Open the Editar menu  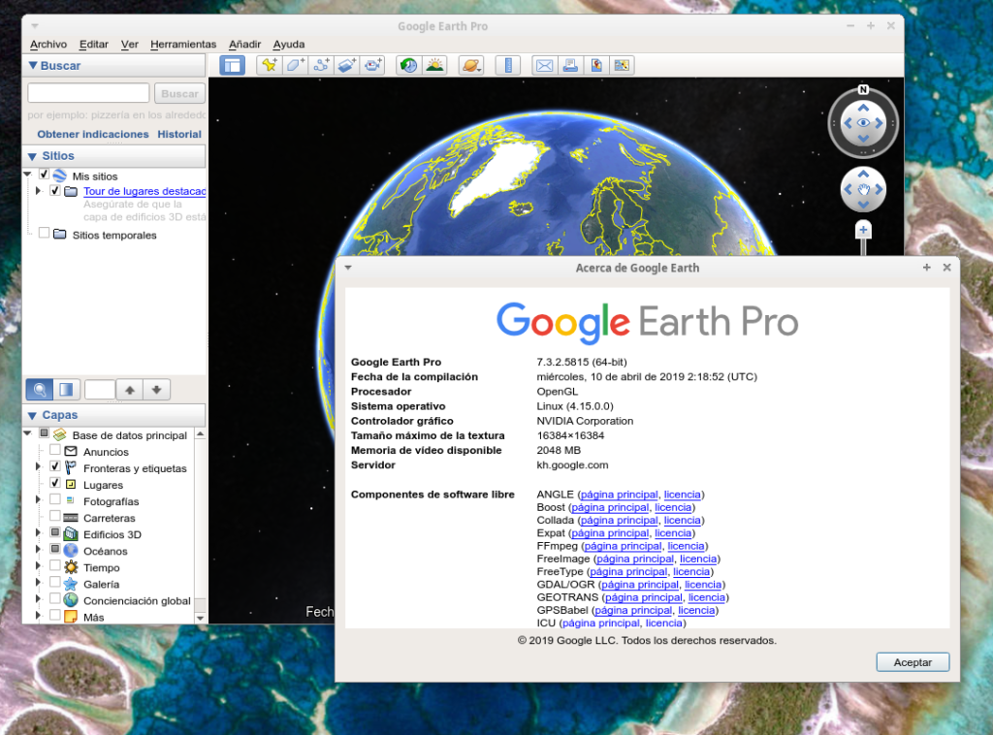94,45
